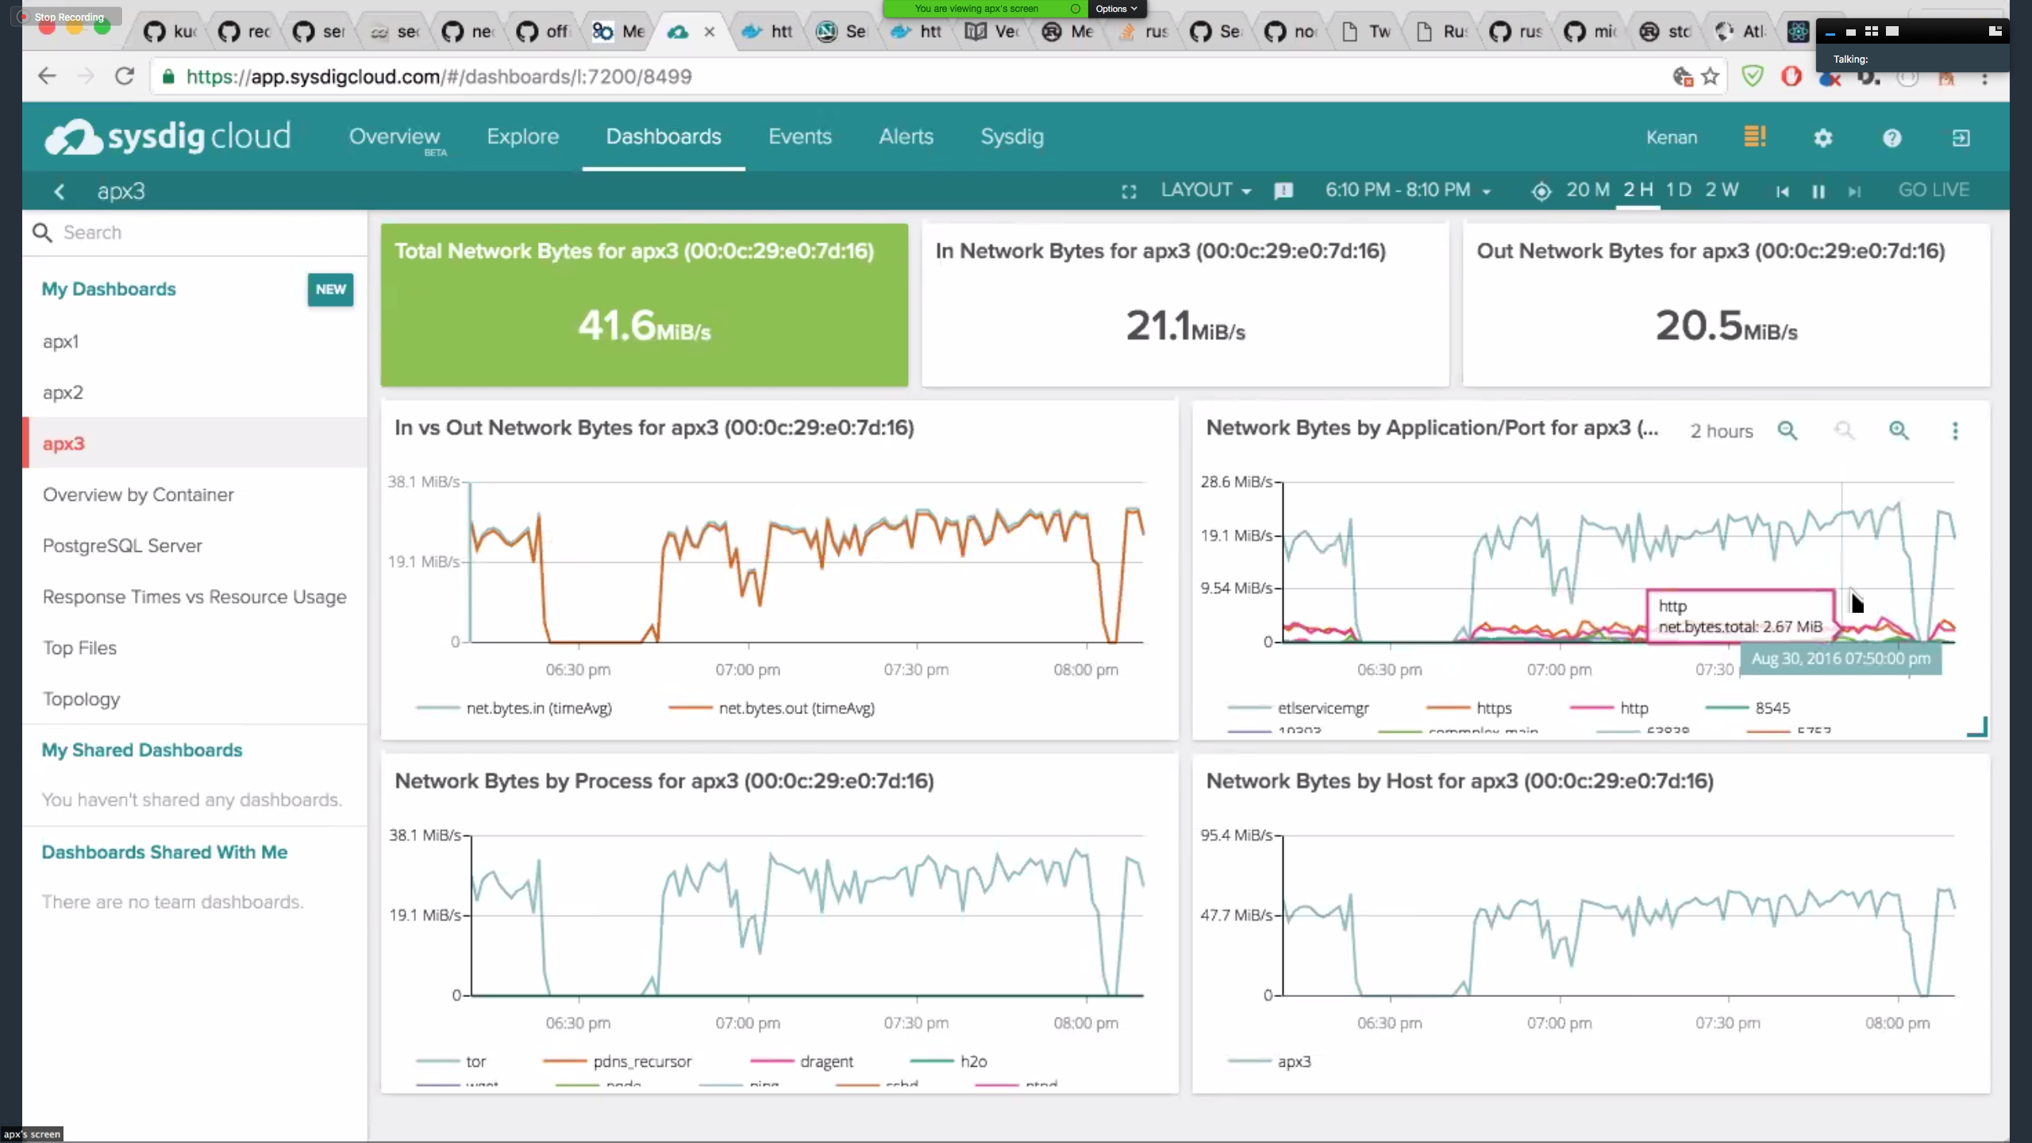The height and width of the screenshot is (1143, 2032).
Task: Open the 6:10 PM - 8:10 PM time range dropdown
Action: pos(1407,190)
